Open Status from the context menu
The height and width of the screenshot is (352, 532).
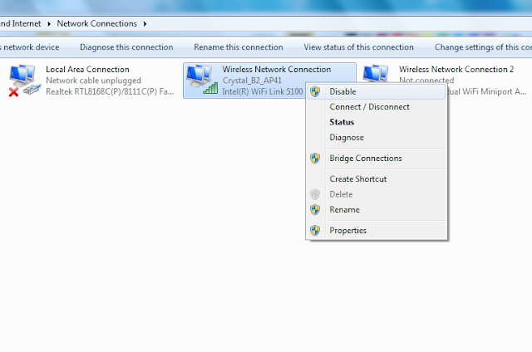[x=377, y=122]
